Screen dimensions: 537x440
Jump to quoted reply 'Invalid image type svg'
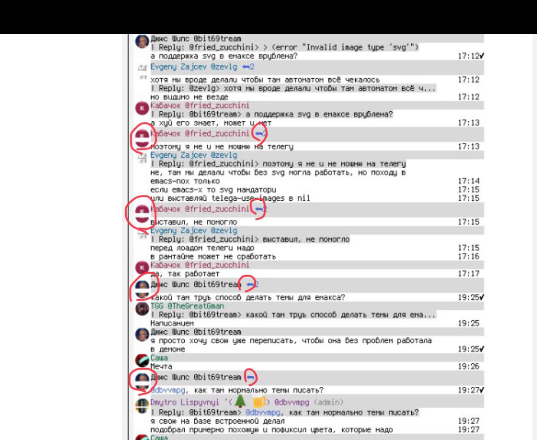click(285, 47)
